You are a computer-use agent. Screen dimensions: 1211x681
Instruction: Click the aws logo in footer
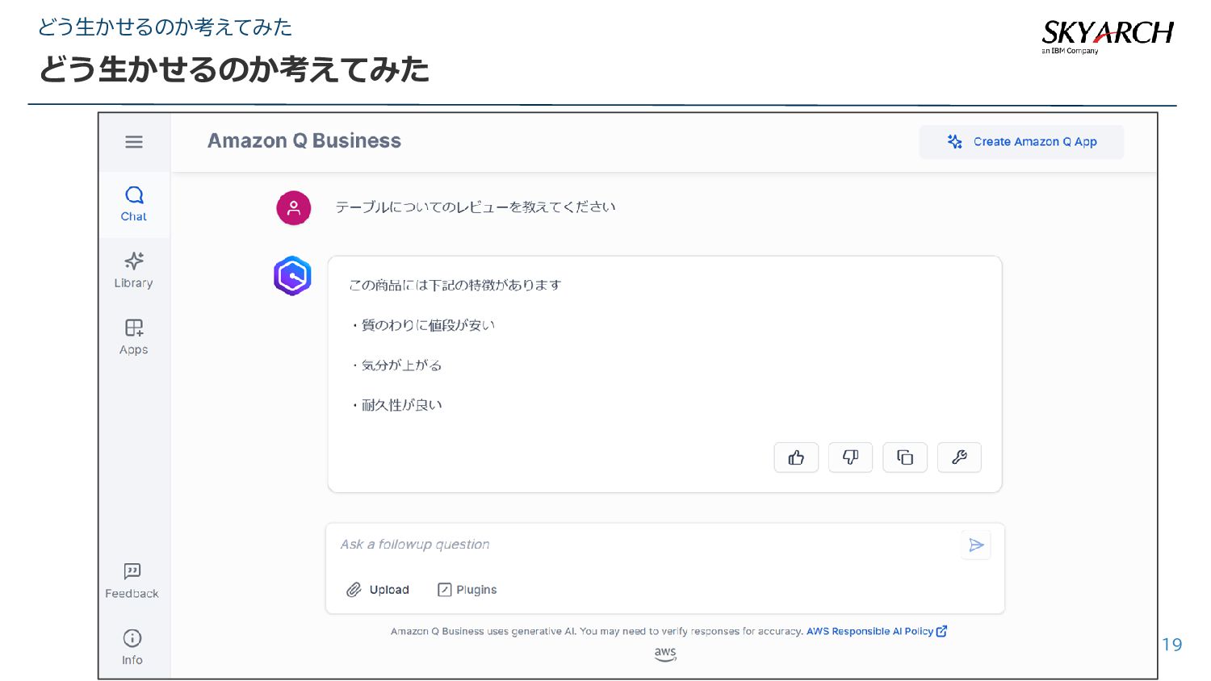coord(665,654)
